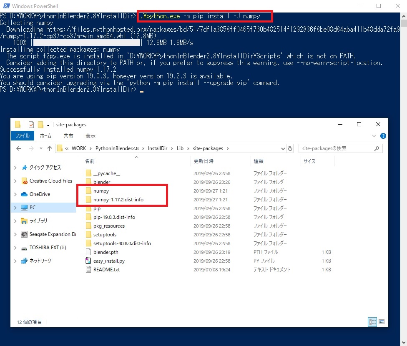Image resolution: width=407 pixels, height=346 pixels.
Task: Click the properties quick access icon
Action: 31,125
